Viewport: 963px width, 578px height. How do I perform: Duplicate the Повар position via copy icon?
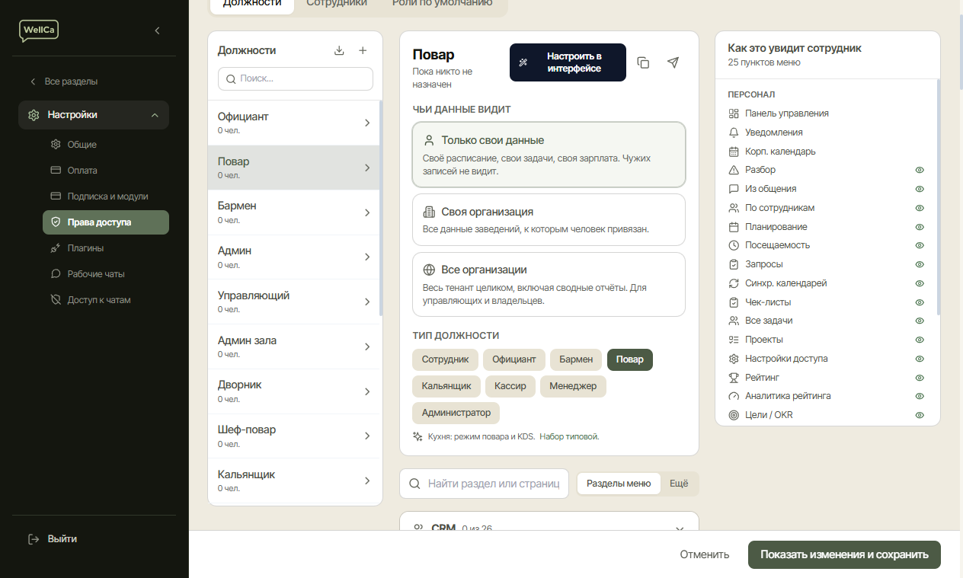[643, 62]
